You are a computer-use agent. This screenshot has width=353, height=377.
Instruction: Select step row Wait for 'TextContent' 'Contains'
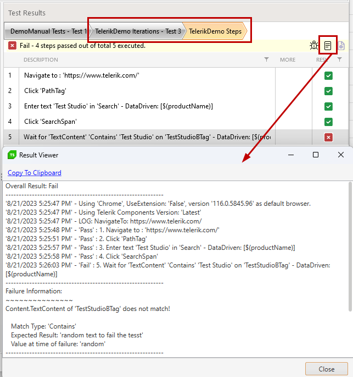(x=176, y=137)
